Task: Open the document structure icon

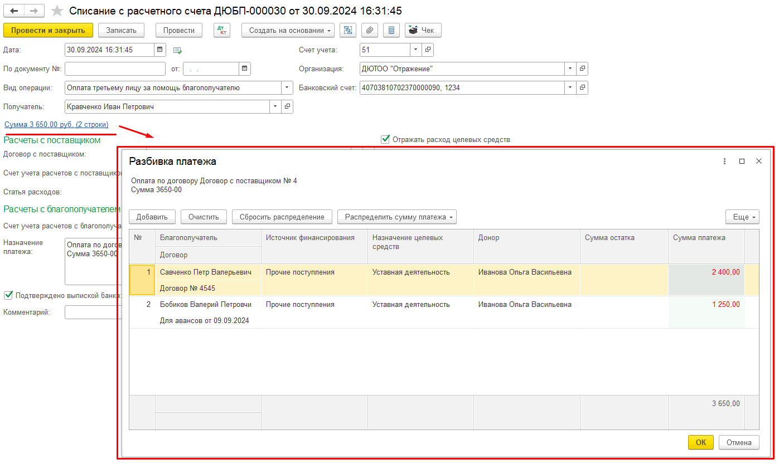Action: click(348, 30)
